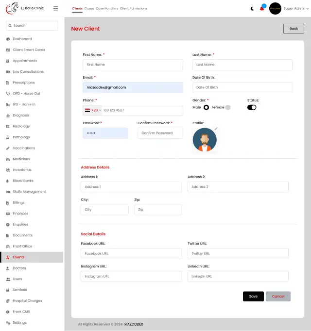The image size is (311, 331).
Task: Click the Last Name input field
Action: [242, 65]
